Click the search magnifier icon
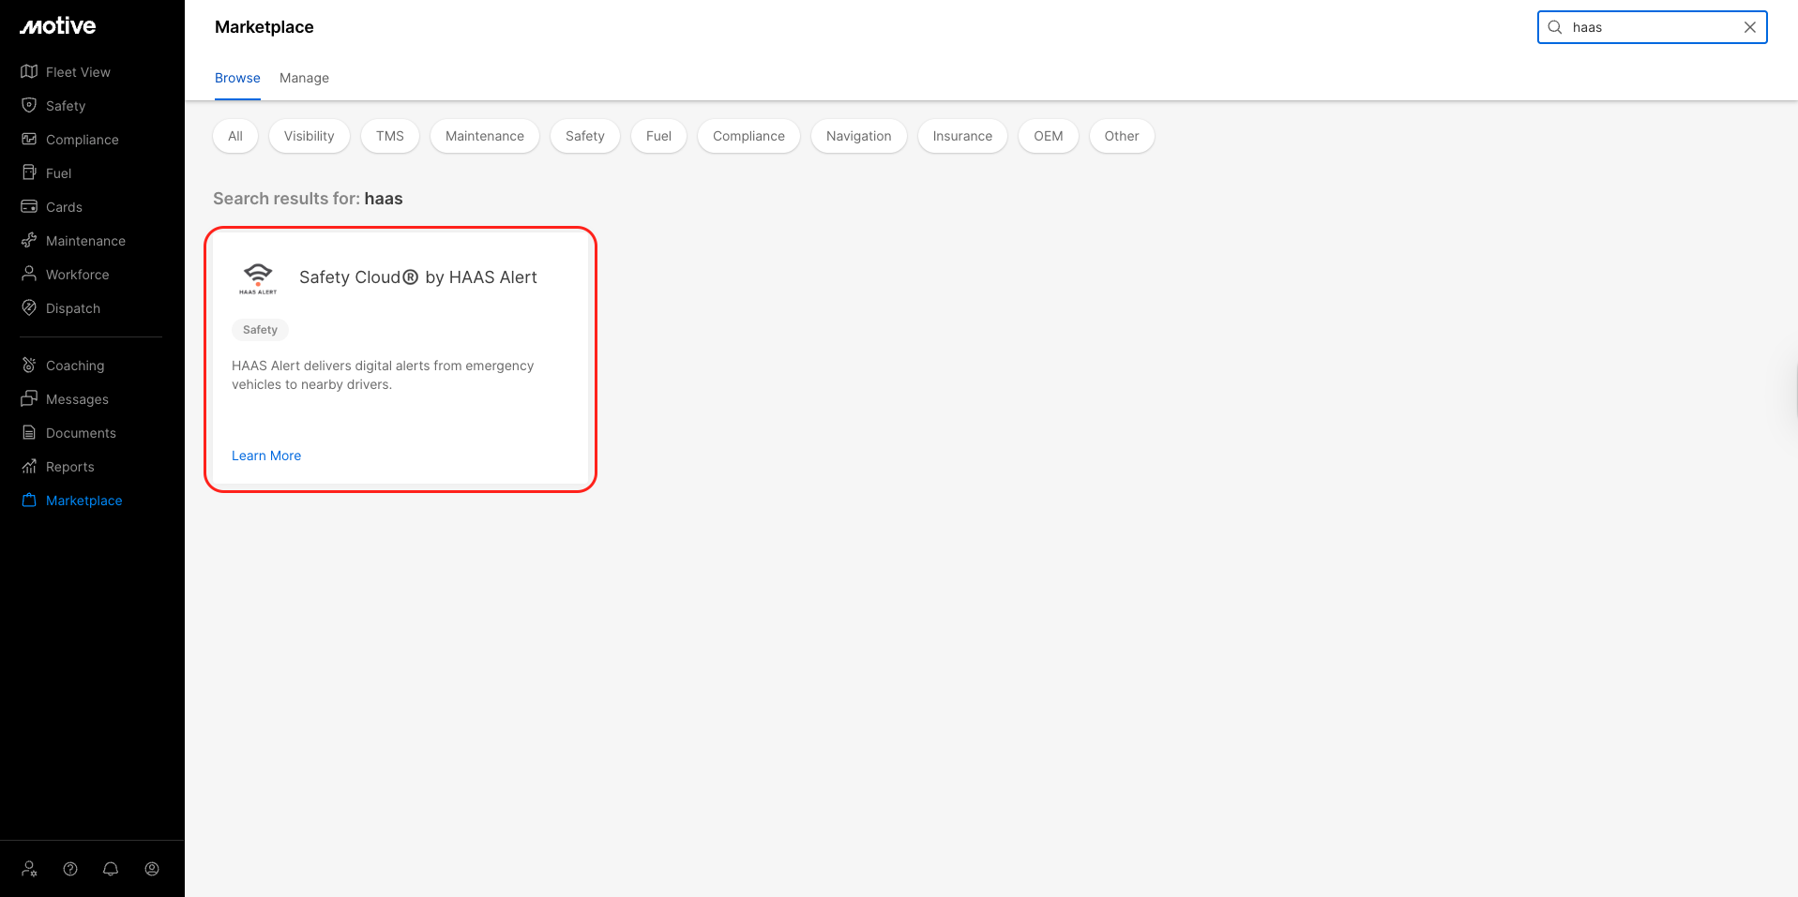The width and height of the screenshot is (1798, 897). [x=1555, y=27]
